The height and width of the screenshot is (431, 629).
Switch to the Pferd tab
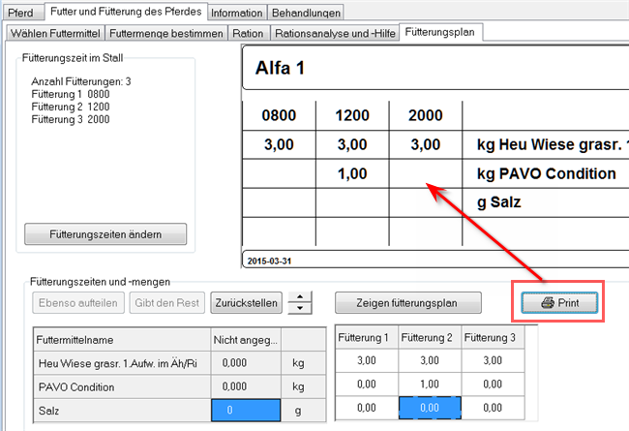[x=21, y=13]
